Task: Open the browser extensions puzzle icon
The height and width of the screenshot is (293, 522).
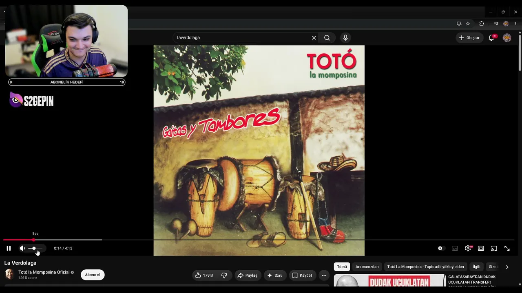Action: tap(482, 24)
